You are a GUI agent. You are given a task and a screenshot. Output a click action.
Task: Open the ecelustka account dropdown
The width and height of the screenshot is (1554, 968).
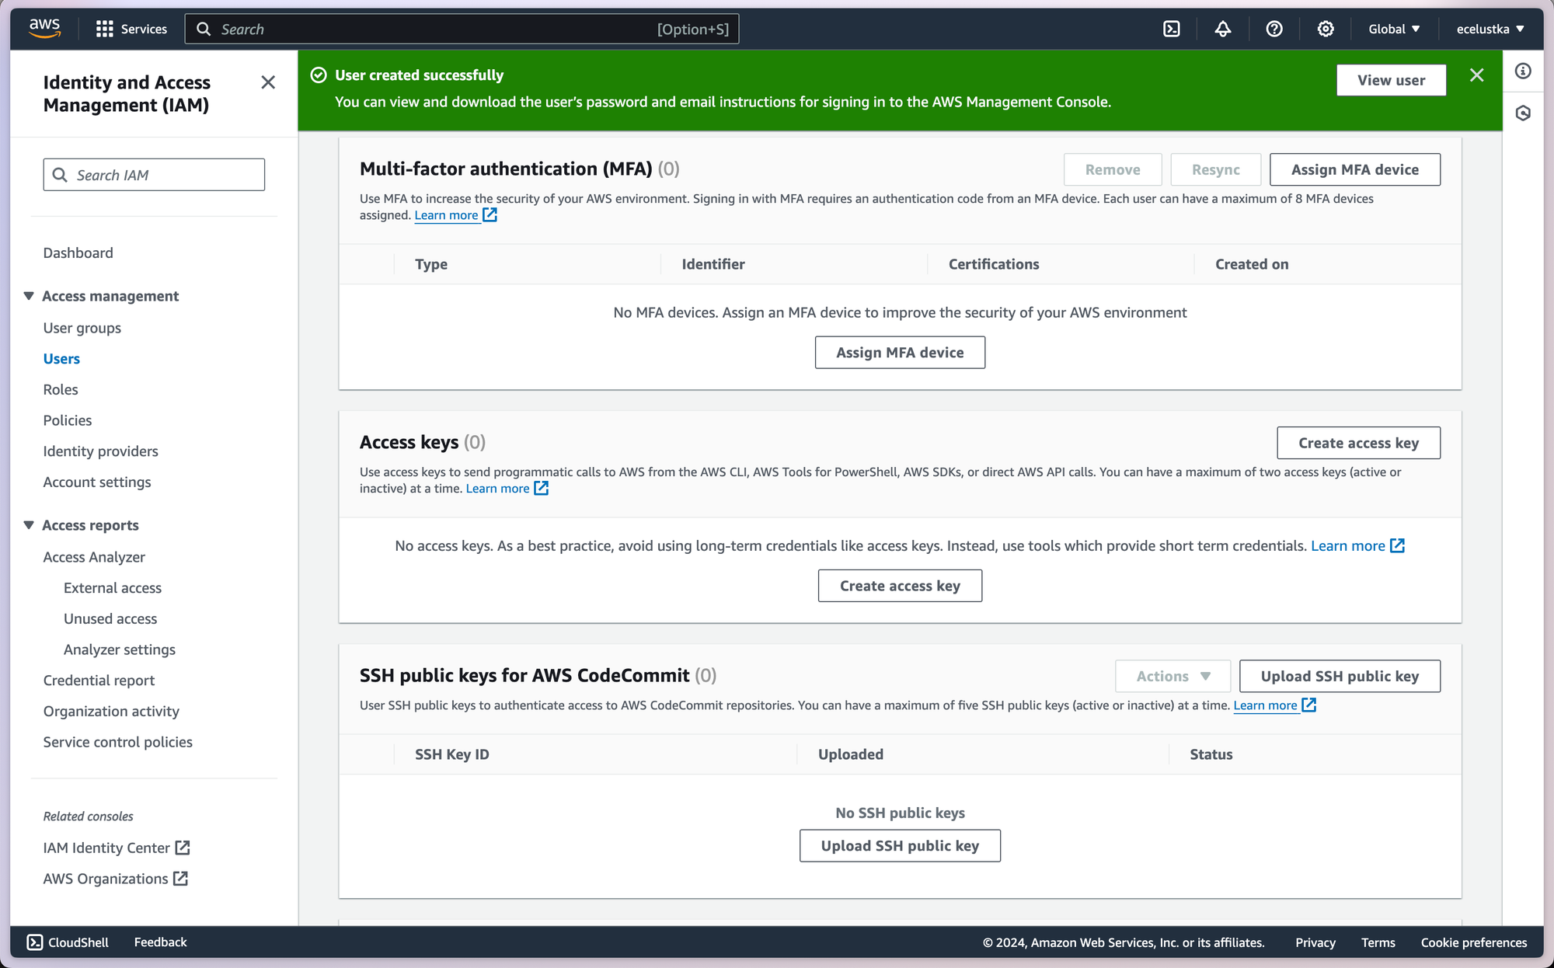click(x=1490, y=29)
